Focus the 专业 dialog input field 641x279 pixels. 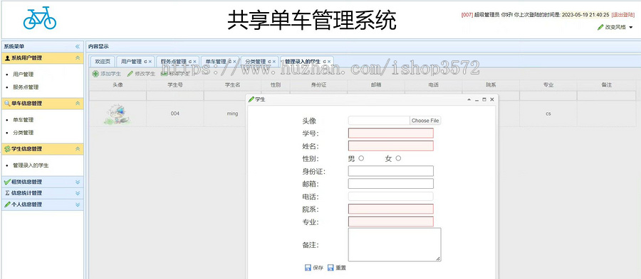click(x=391, y=222)
